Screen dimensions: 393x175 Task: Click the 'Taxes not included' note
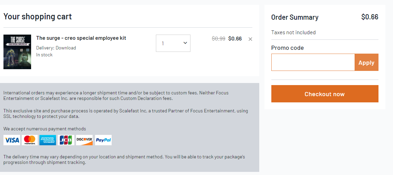pos(293,33)
